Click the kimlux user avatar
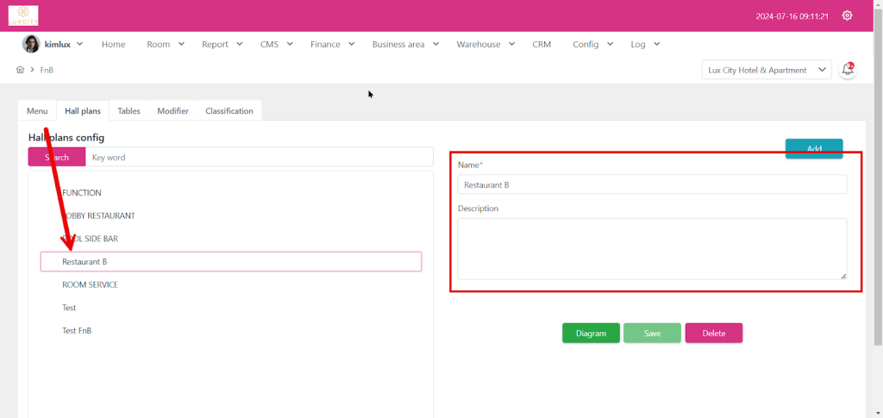 (31, 44)
